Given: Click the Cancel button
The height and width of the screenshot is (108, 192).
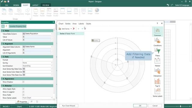Looking at the screenshot, I should coord(155,106).
